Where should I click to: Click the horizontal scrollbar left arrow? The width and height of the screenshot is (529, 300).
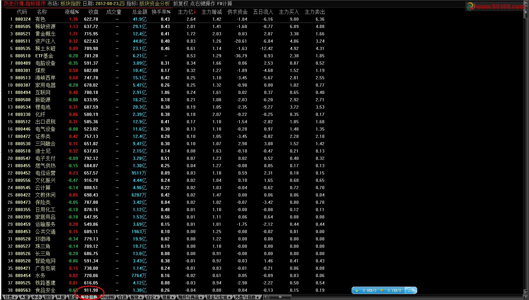coord(266,297)
